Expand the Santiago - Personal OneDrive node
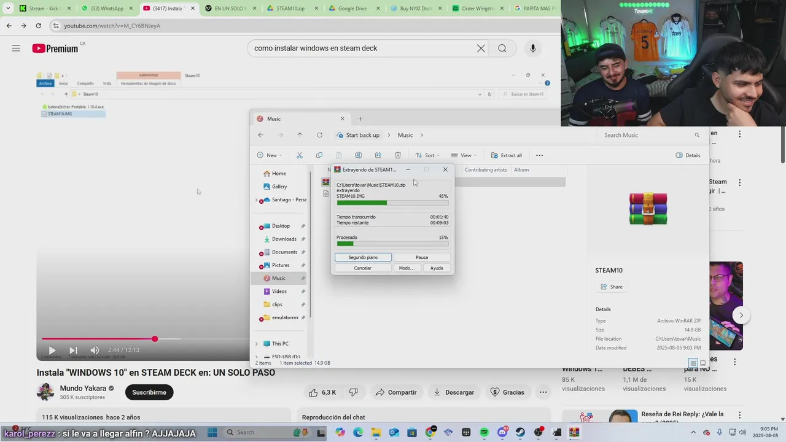 (257, 200)
